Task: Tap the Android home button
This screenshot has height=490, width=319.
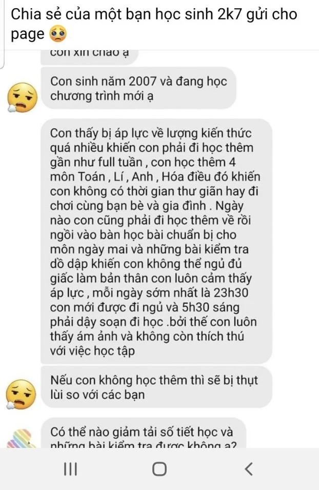Action: (x=159, y=469)
